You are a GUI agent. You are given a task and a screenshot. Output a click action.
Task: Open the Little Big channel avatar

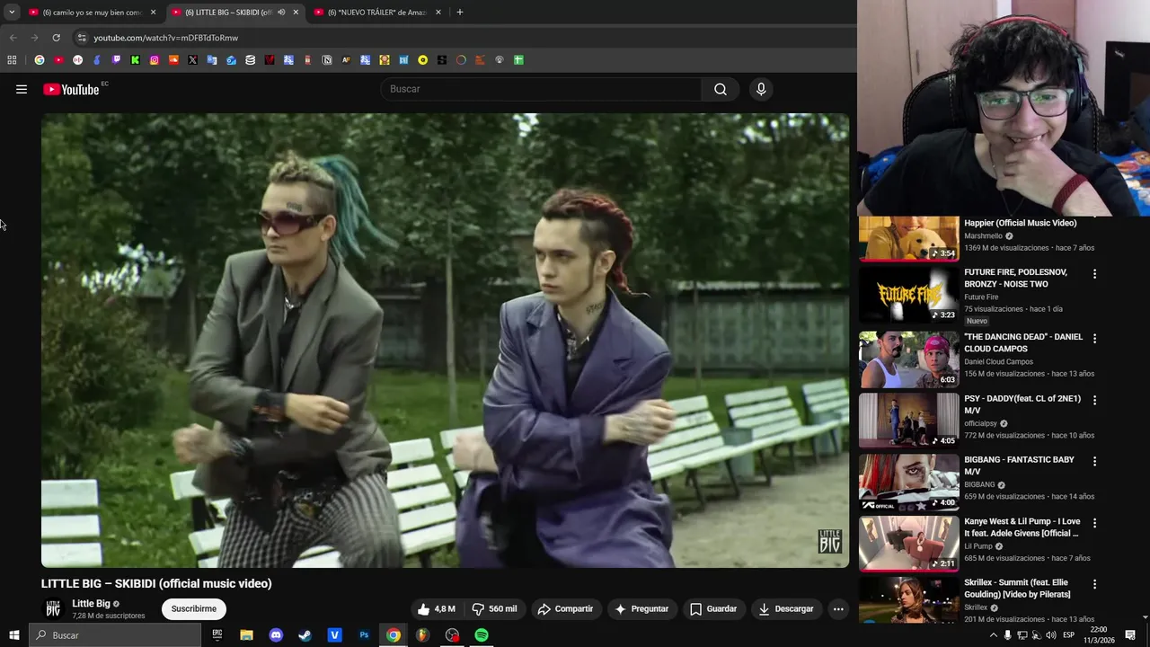[x=53, y=608]
